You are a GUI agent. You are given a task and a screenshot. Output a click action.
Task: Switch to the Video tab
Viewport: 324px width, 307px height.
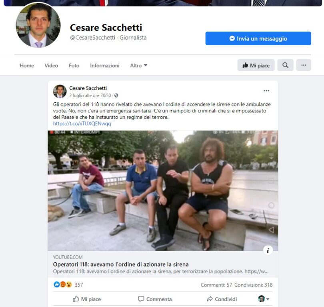[51, 66]
